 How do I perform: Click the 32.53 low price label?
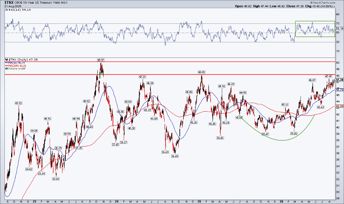pyautogui.click(x=55, y=179)
